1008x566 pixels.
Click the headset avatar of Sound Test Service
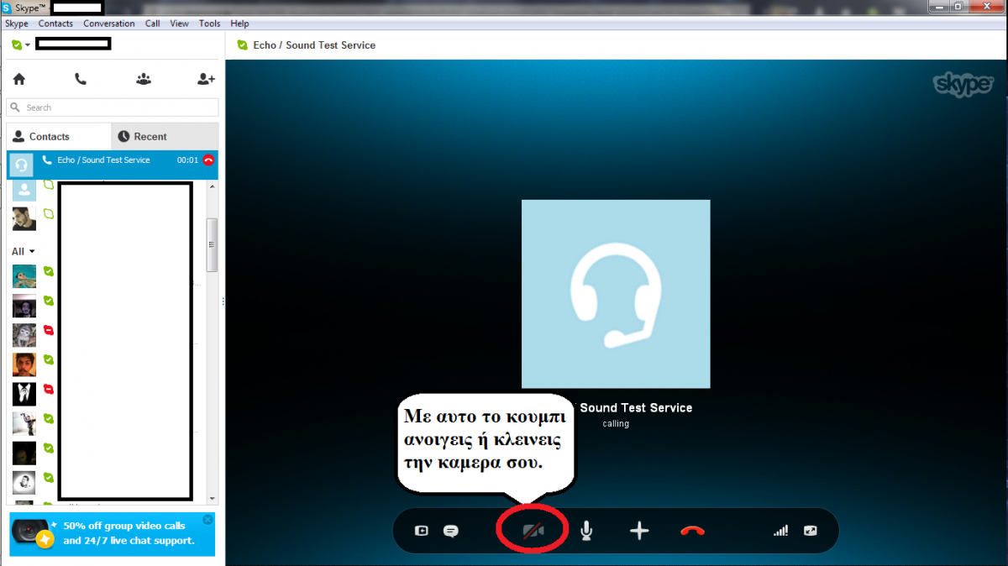[616, 294]
